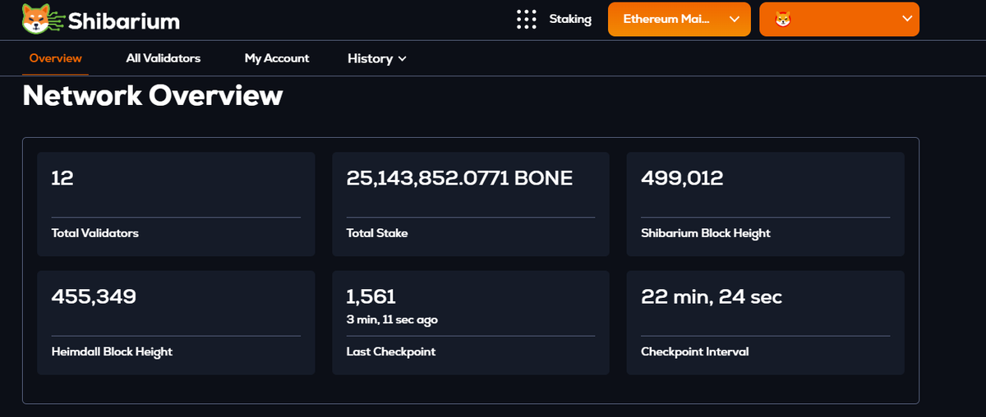This screenshot has height=417, width=986.
Task: Select the 455,349 Heimdall value
Action: [x=94, y=296]
